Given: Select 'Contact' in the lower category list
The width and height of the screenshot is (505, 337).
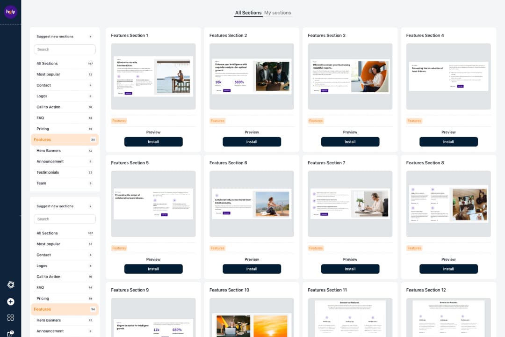Looking at the screenshot, I should tap(65, 255).
